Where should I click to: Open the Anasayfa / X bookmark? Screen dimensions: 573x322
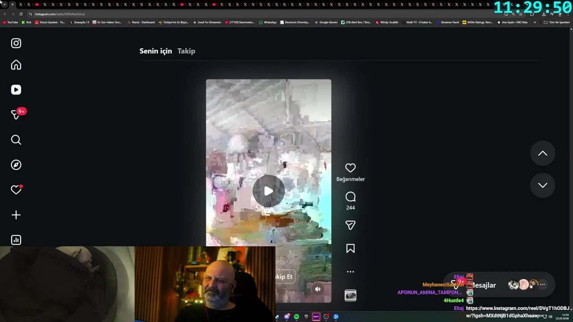tap(79, 22)
